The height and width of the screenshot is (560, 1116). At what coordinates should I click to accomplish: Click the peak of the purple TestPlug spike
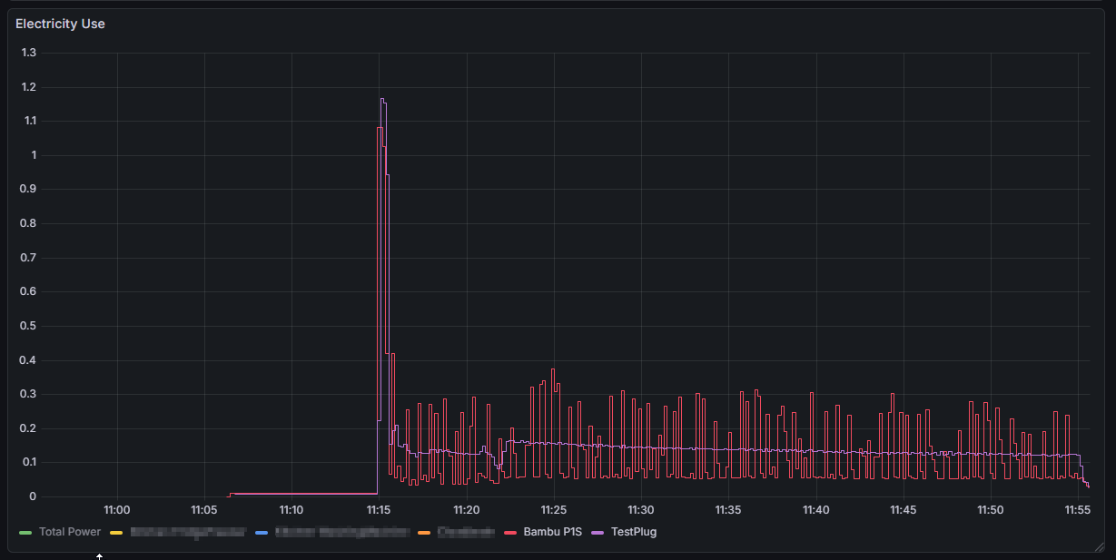(382, 99)
